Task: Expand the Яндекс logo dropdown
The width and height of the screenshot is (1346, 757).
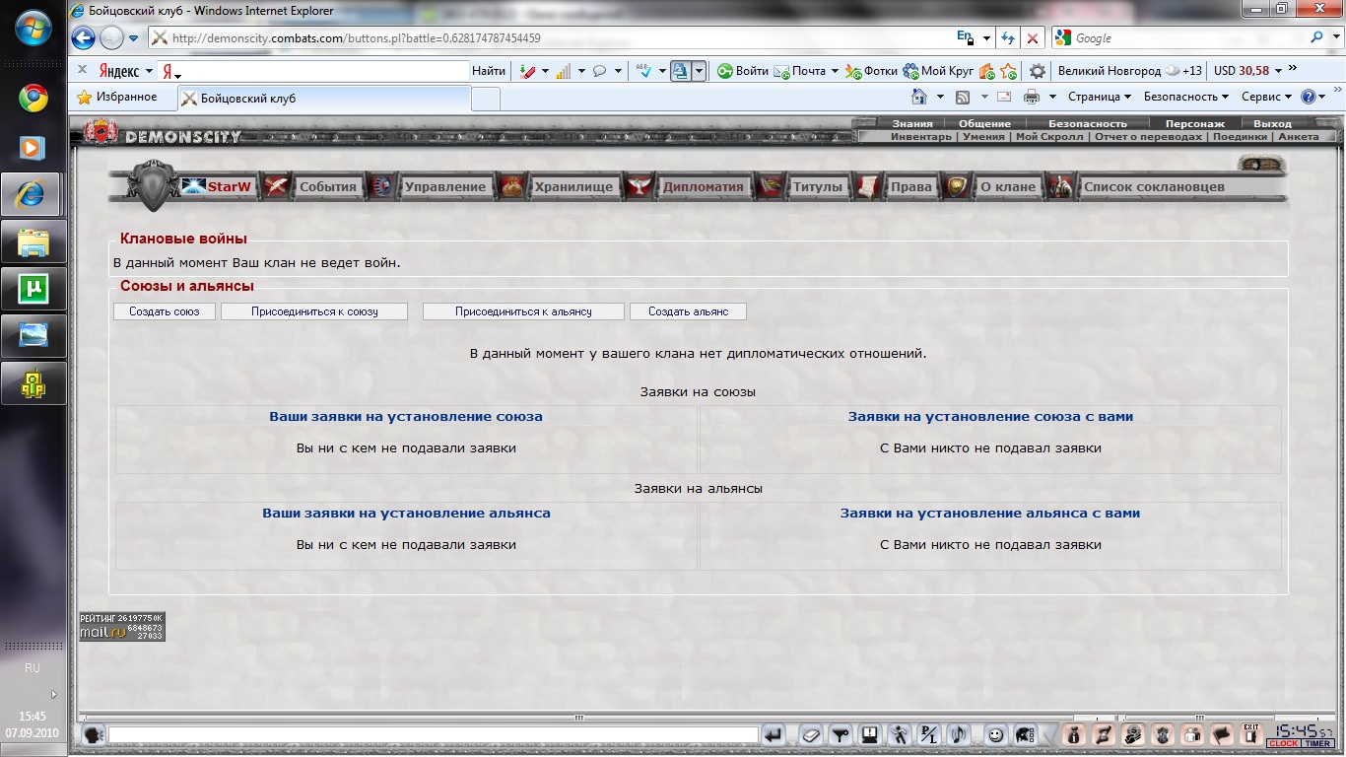Action: click(x=149, y=71)
